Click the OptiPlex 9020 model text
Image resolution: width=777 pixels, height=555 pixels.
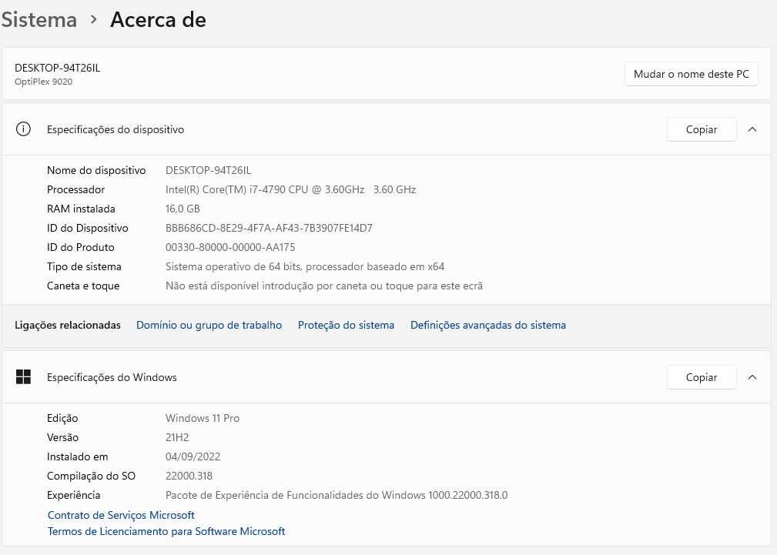pyautogui.click(x=44, y=82)
